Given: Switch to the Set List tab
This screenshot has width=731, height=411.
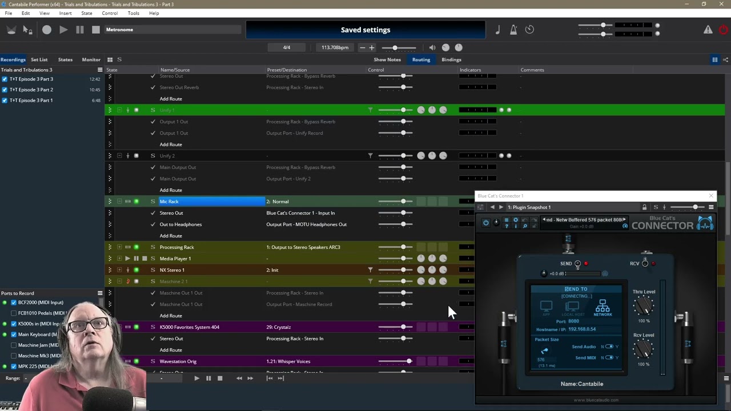Looking at the screenshot, I should (x=39, y=59).
